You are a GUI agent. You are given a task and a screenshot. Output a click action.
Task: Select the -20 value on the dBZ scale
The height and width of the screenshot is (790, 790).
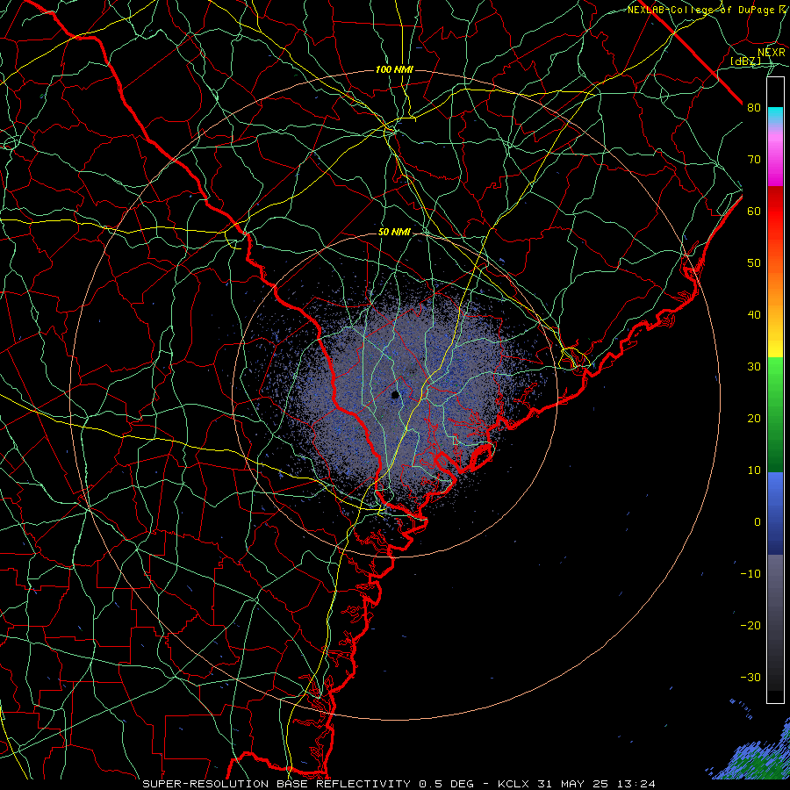[750, 626]
